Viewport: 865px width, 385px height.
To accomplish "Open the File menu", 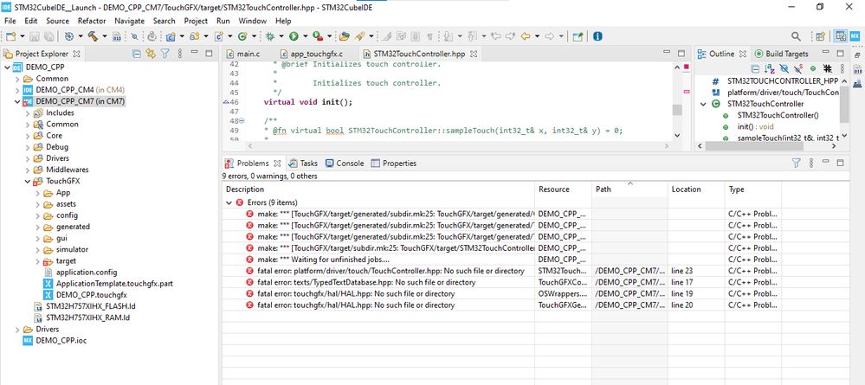I will [10, 21].
